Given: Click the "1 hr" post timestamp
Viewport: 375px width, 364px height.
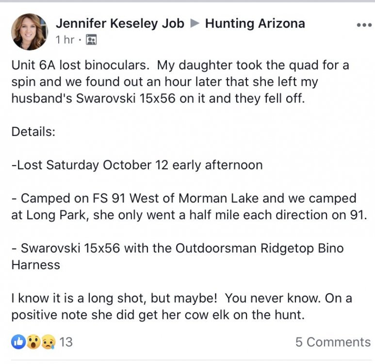Looking at the screenshot, I should pos(65,40).
